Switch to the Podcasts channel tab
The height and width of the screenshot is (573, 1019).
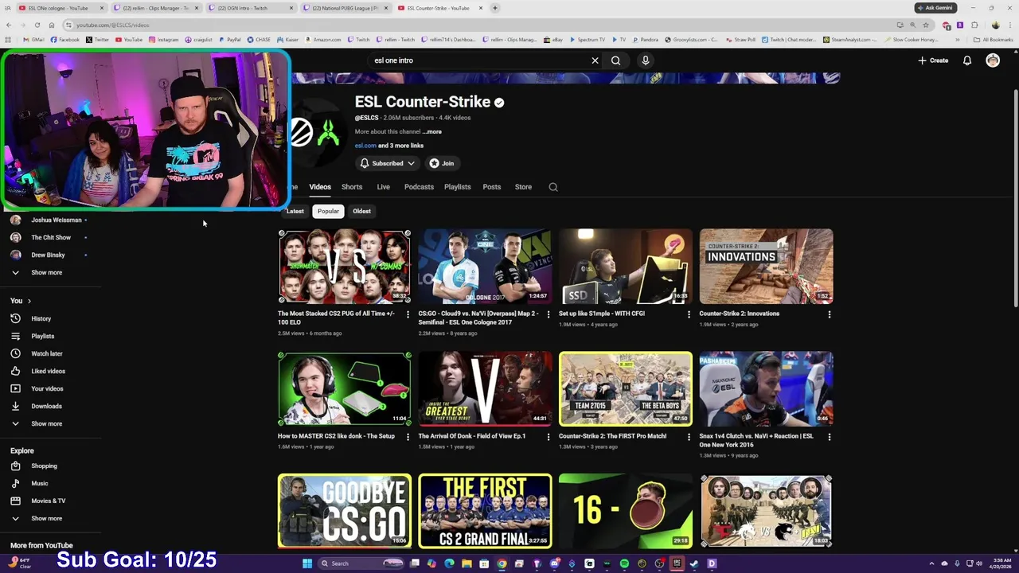pyautogui.click(x=419, y=187)
